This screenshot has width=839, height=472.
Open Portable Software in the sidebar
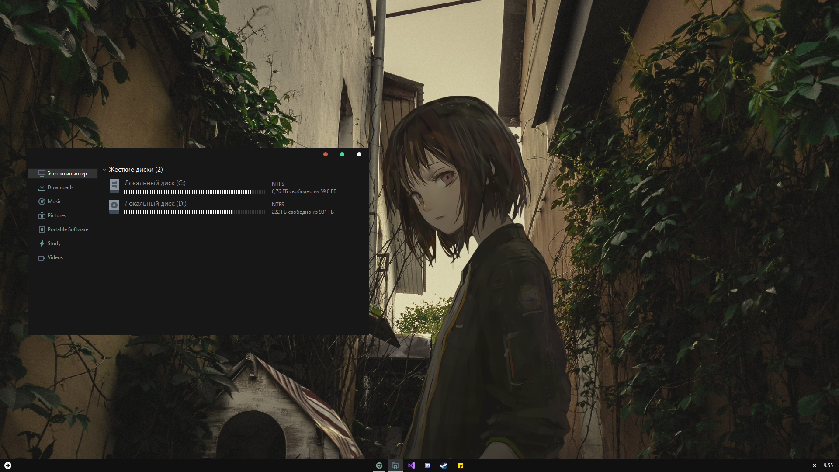click(x=68, y=229)
